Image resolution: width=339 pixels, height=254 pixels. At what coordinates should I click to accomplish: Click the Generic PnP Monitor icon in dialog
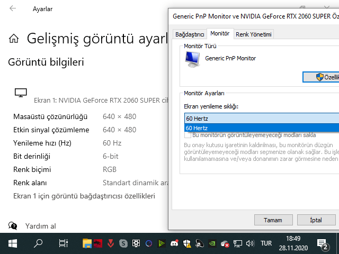pyautogui.click(x=192, y=59)
